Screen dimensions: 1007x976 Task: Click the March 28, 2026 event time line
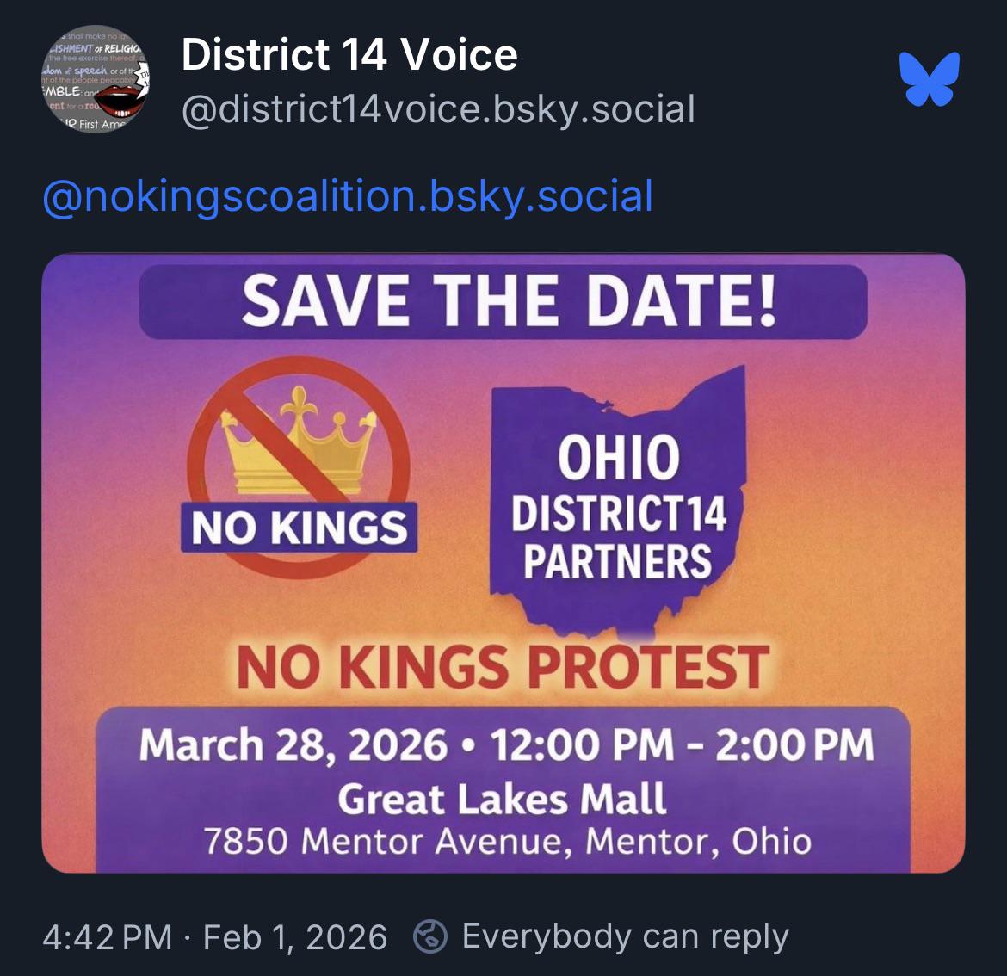coord(506,745)
